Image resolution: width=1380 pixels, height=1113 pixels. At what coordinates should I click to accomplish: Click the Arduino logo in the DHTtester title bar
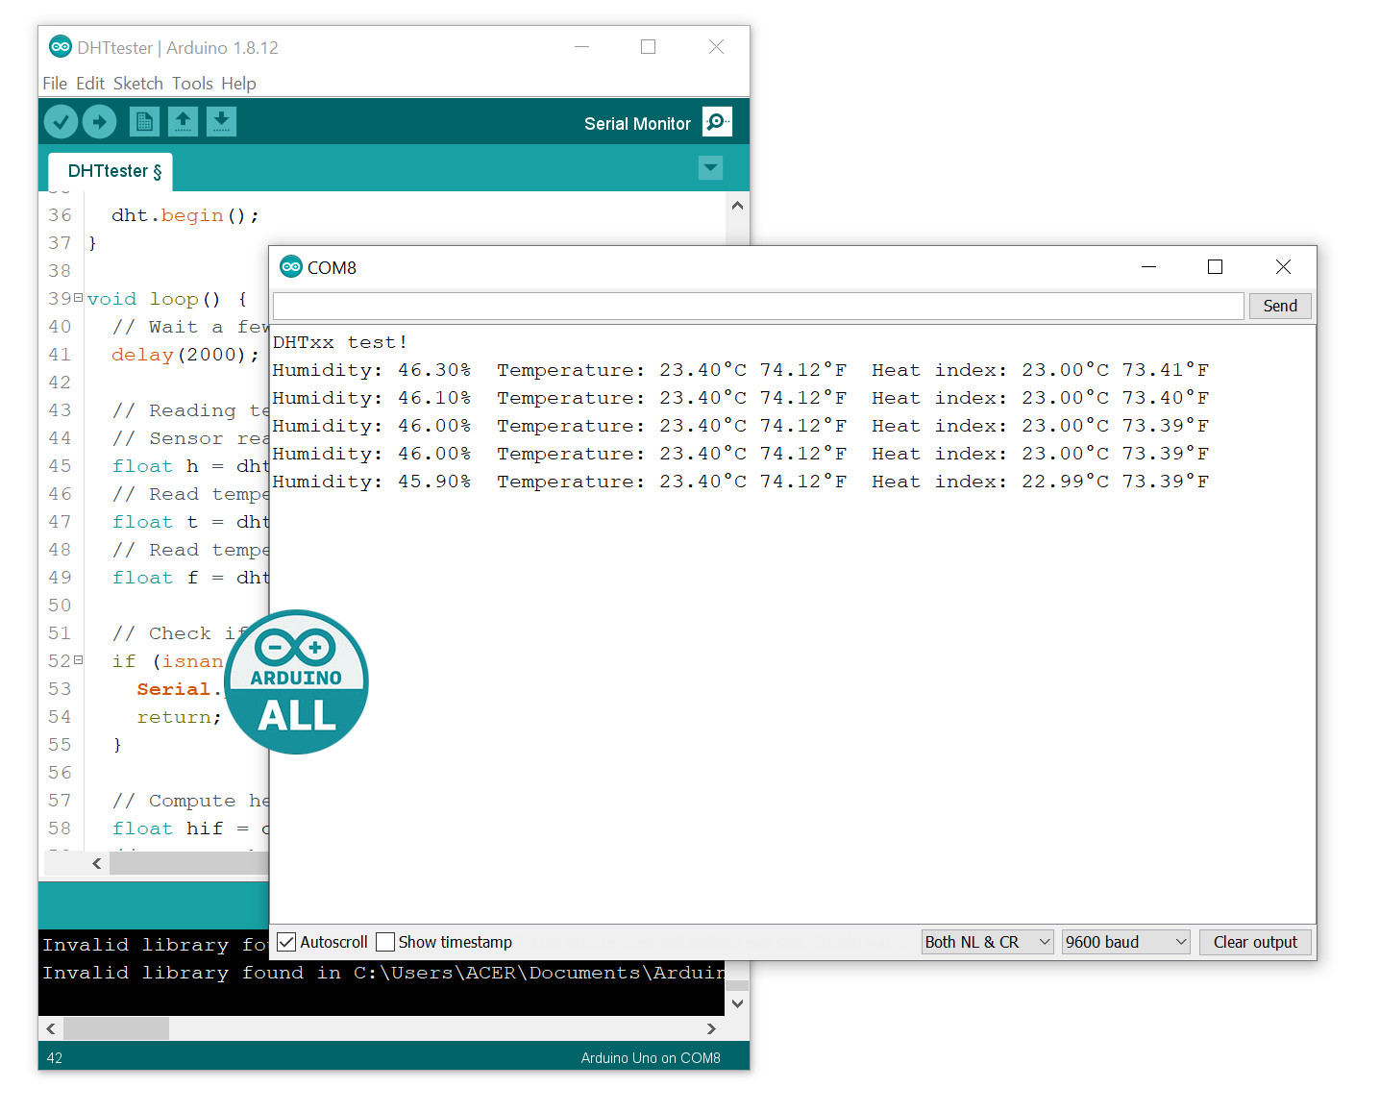pos(61,47)
